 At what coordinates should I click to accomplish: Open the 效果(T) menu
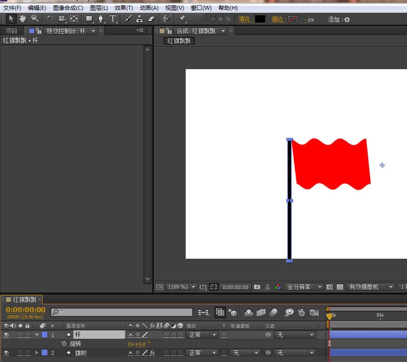coord(124,8)
